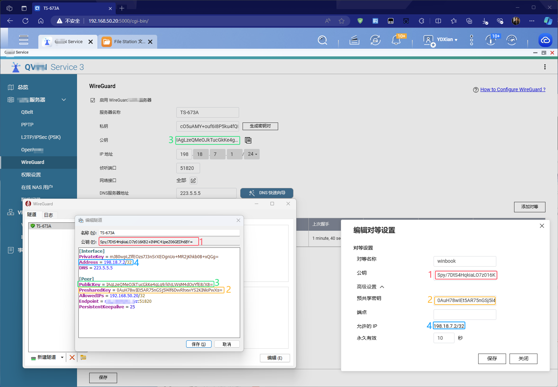Open QBelt in sidebar
The height and width of the screenshot is (387, 558).
pos(27,112)
